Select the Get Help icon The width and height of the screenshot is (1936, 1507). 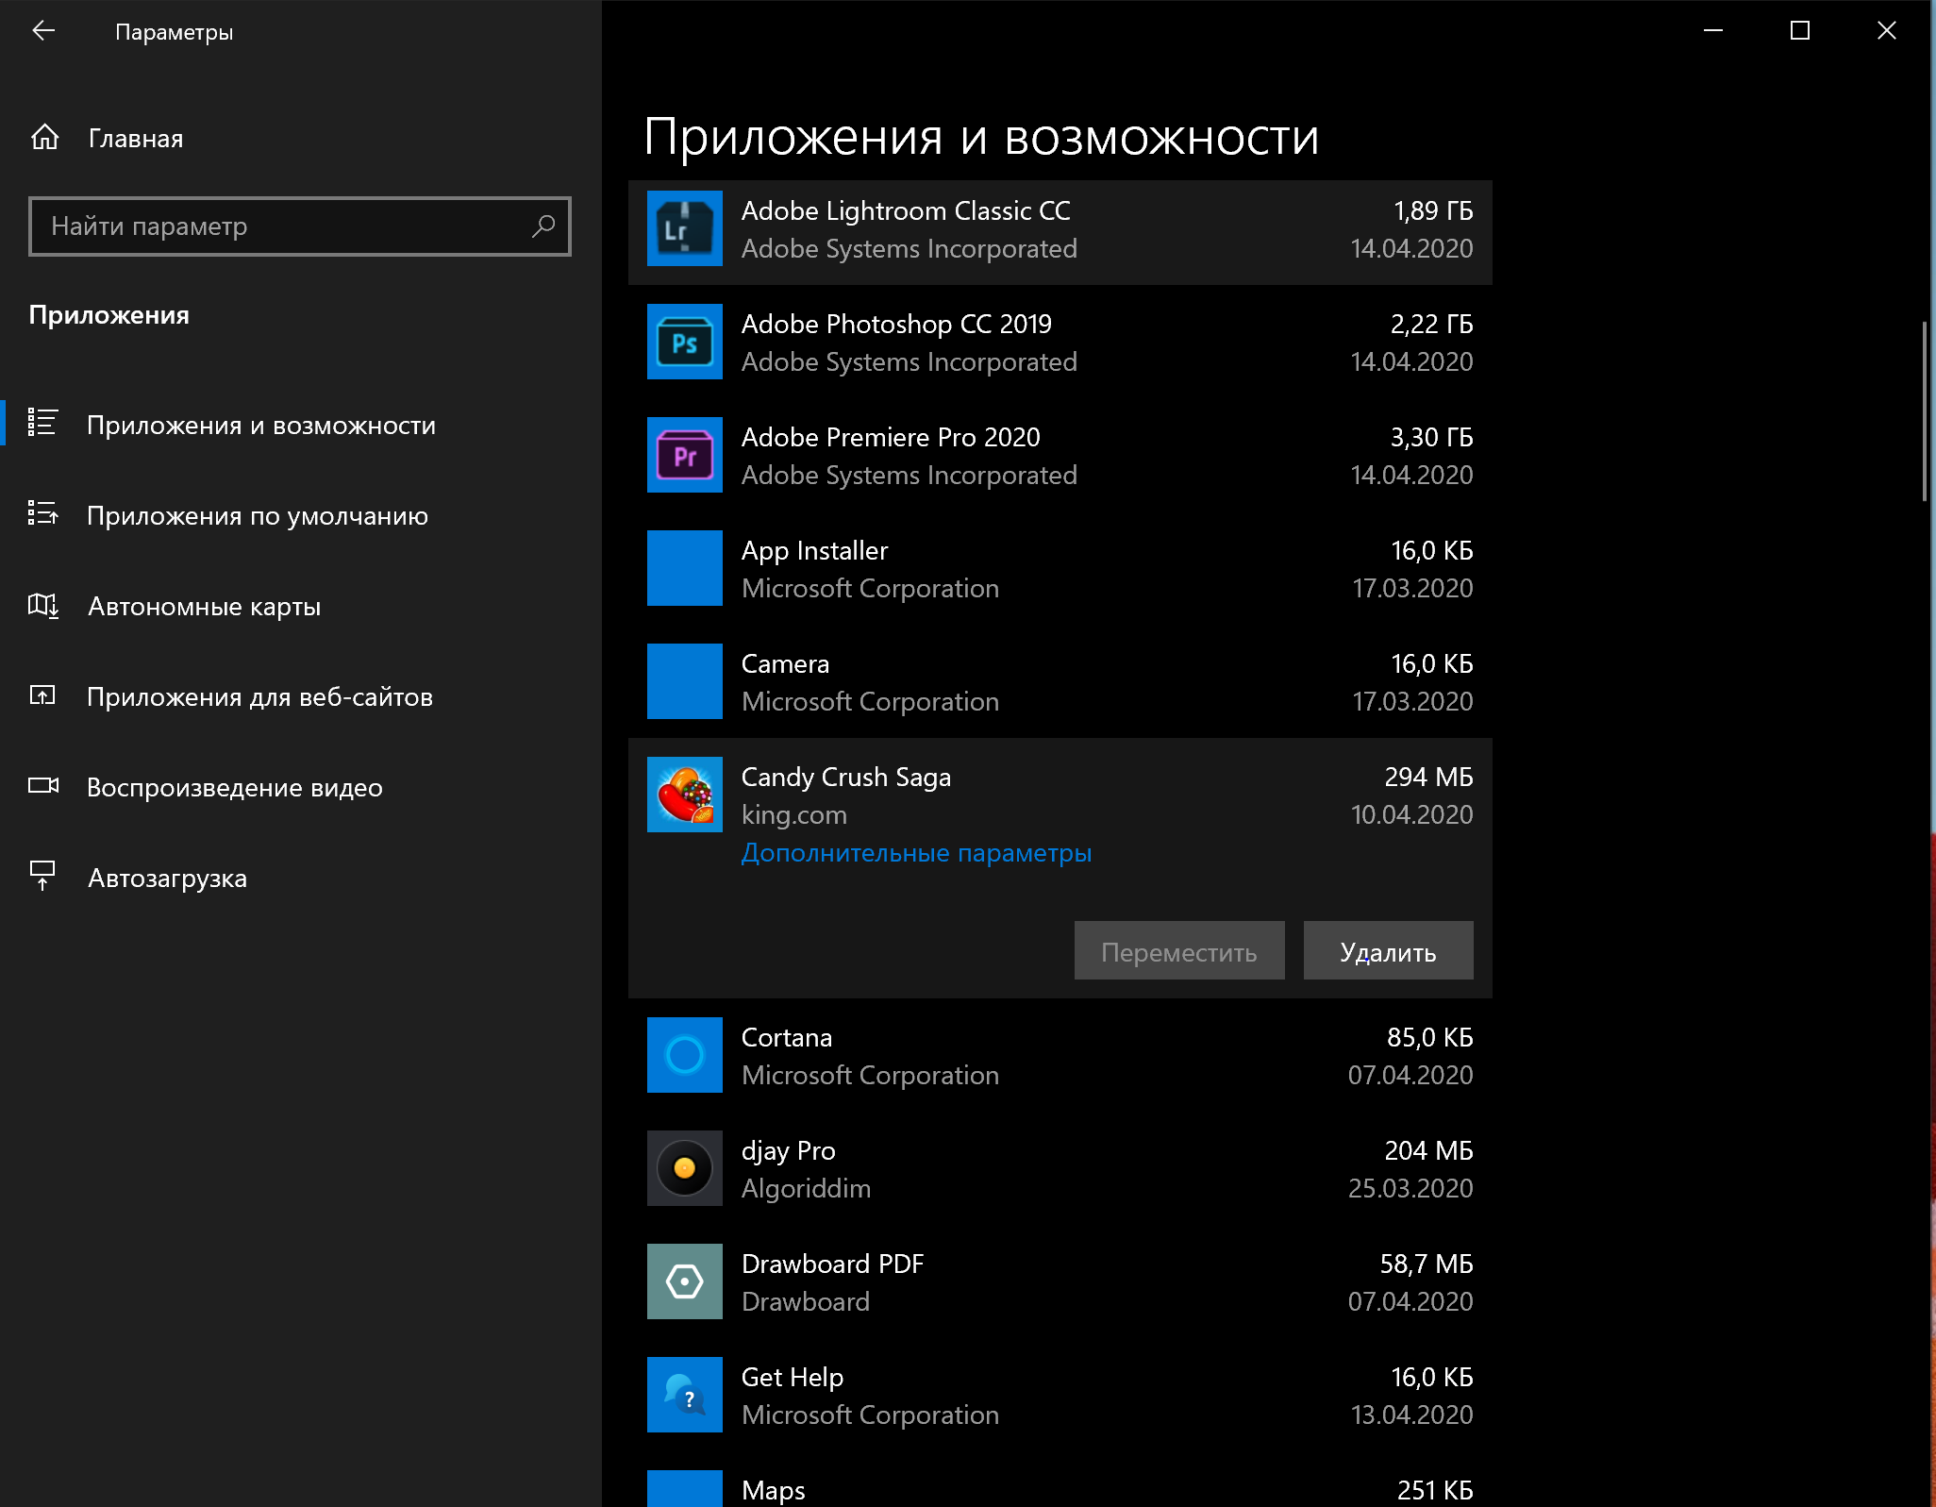pyautogui.click(x=684, y=1395)
